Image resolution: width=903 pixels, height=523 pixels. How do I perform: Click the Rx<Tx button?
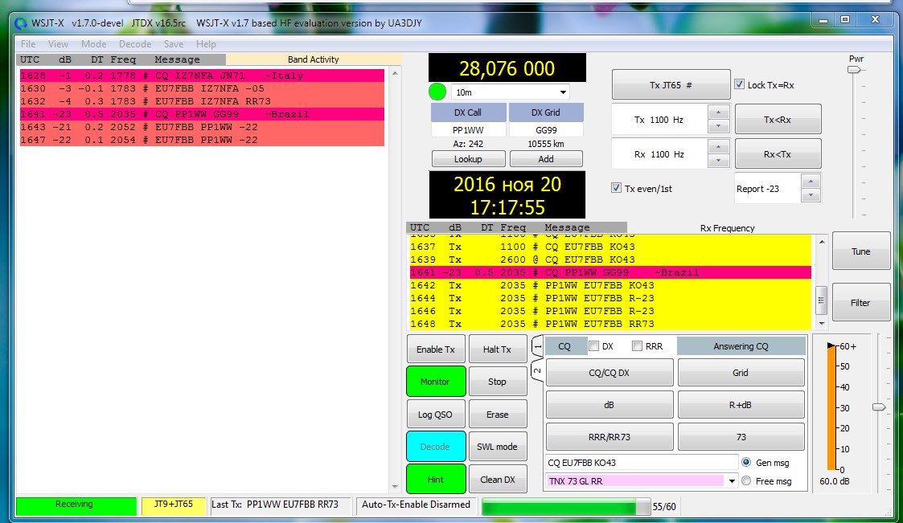pyautogui.click(x=778, y=154)
